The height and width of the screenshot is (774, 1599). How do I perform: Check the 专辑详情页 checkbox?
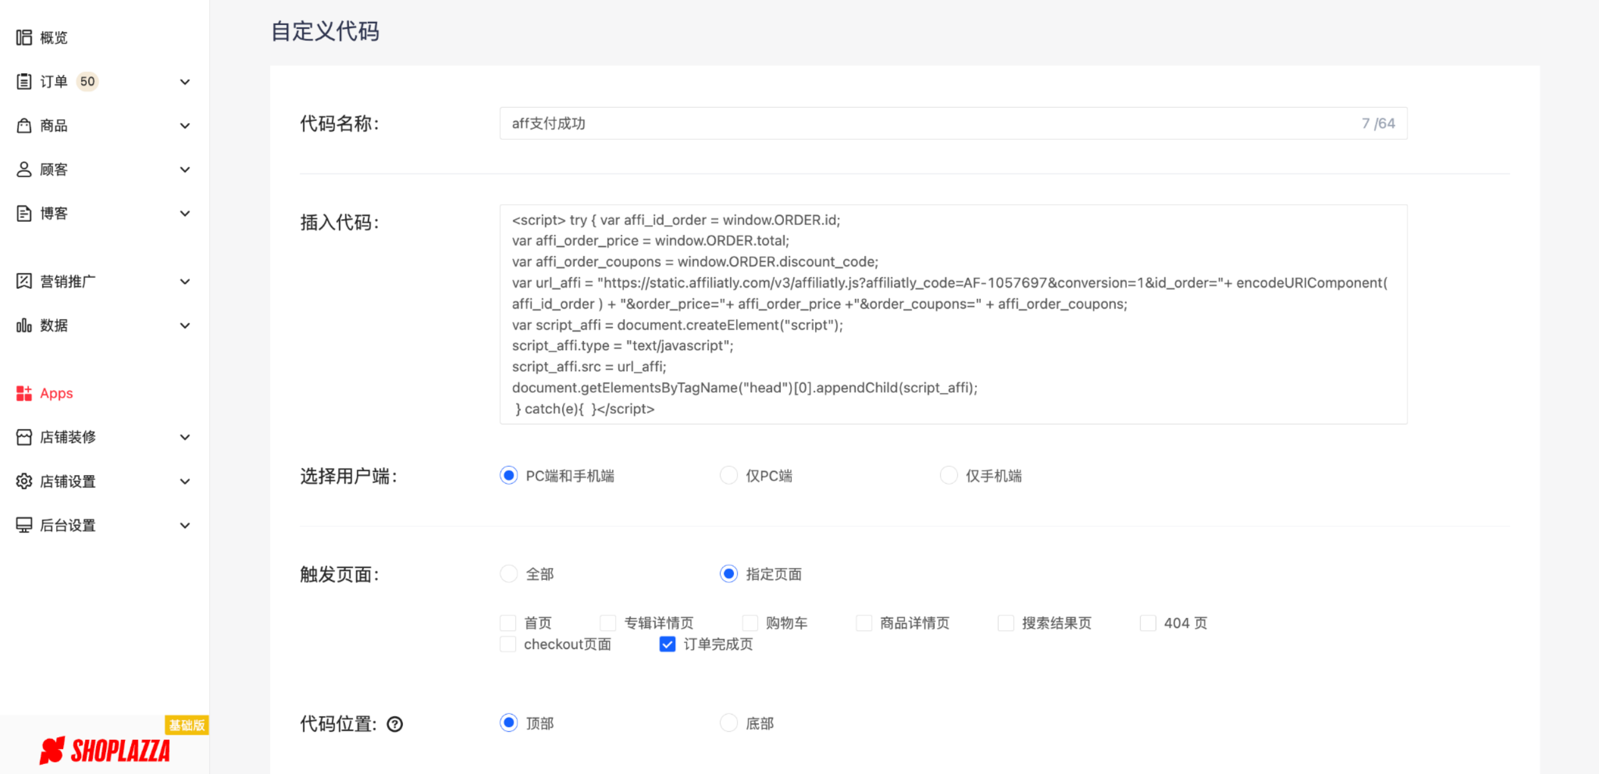point(608,623)
